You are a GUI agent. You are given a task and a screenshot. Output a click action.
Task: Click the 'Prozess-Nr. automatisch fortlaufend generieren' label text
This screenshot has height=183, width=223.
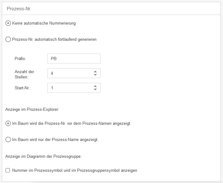(54, 40)
